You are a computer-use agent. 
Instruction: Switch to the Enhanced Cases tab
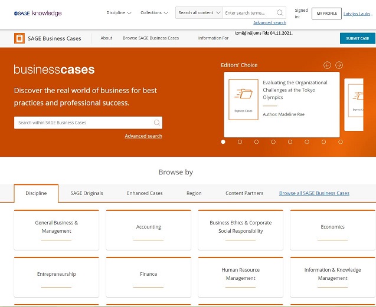(x=145, y=193)
